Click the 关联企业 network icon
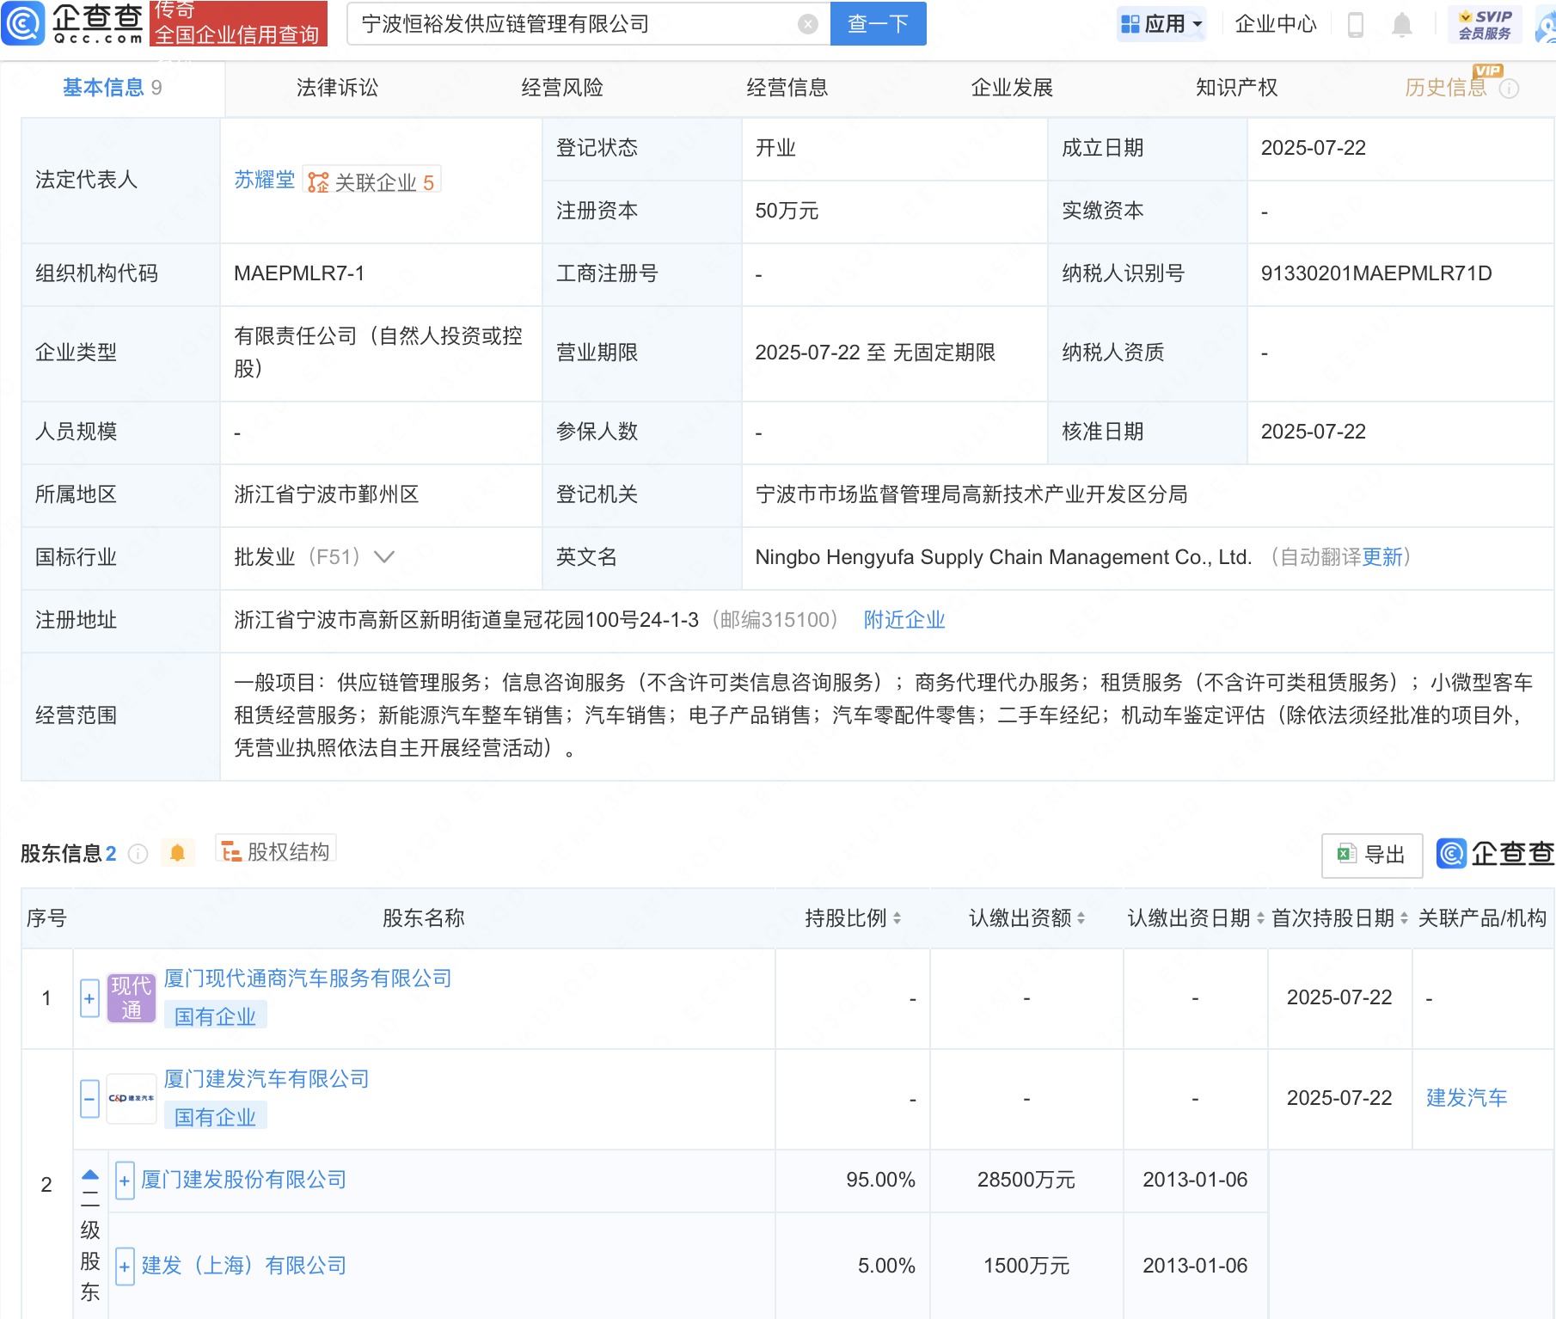This screenshot has width=1556, height=1319. (318, 182)
